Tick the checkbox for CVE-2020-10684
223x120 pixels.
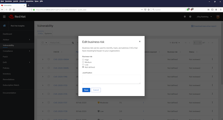coord(49,59)
